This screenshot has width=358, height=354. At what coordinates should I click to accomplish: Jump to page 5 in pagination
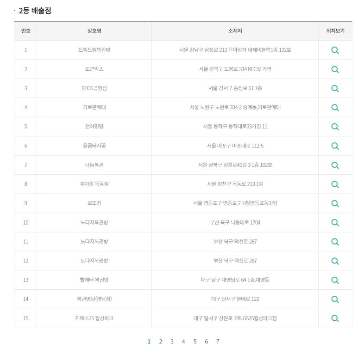click(195, 342)
